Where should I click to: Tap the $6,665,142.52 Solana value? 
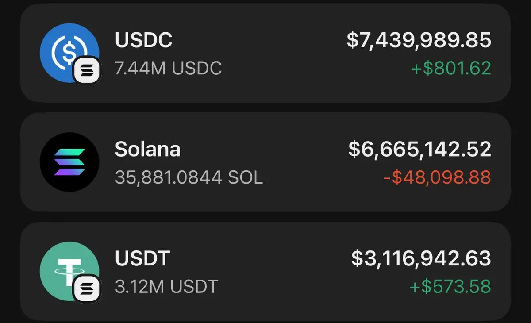[x=419, y=149]
